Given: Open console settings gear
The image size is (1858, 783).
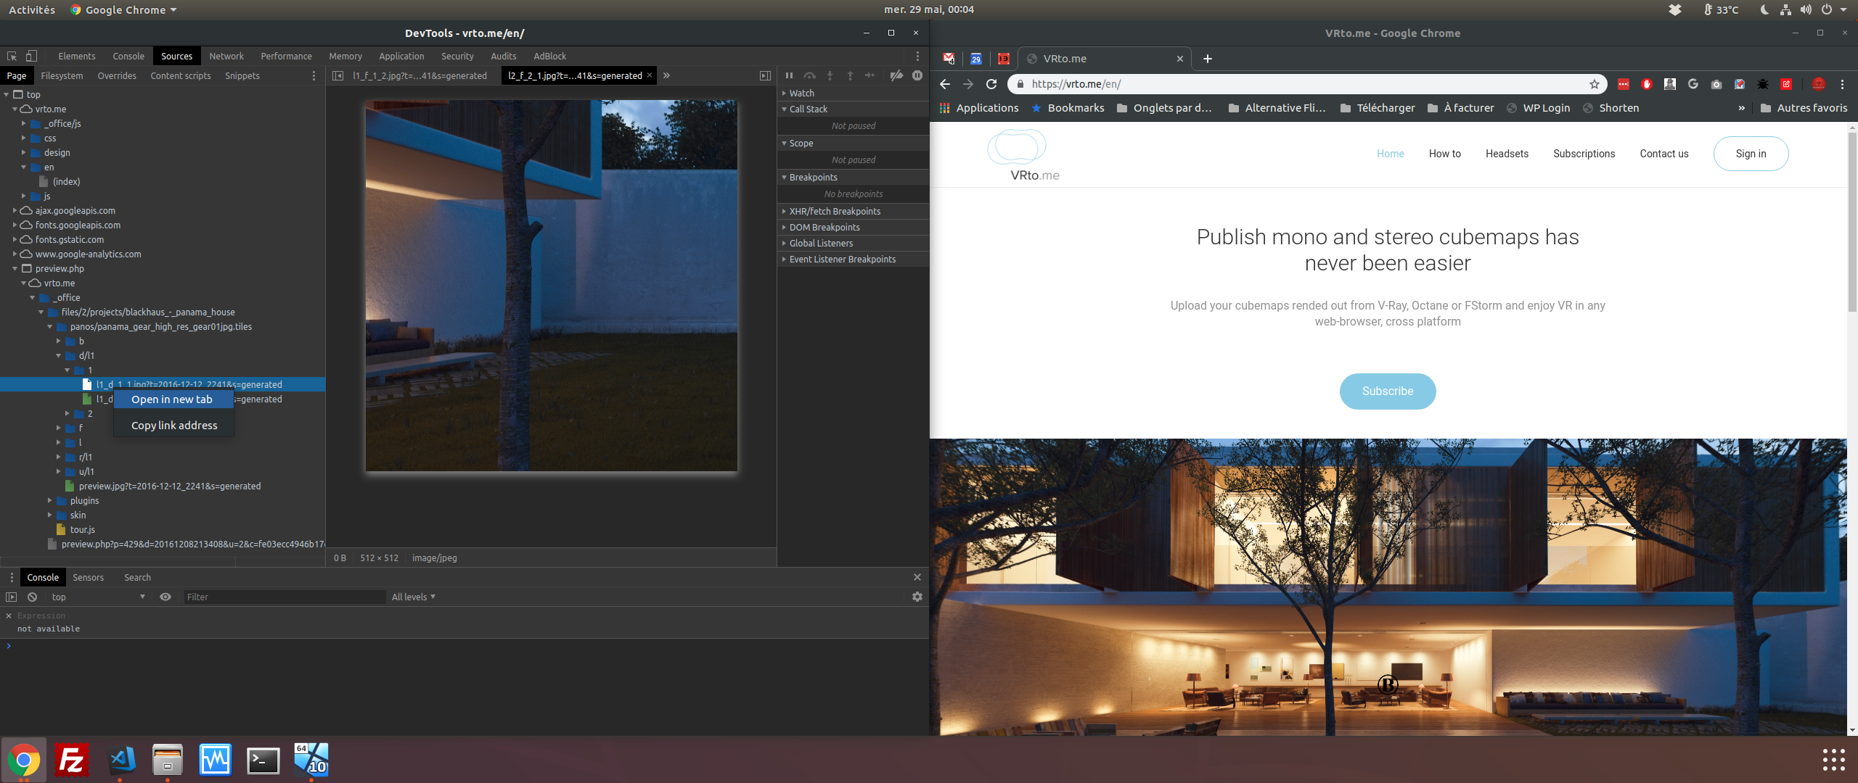Looking at the screenshot, I should pos(917,597).
